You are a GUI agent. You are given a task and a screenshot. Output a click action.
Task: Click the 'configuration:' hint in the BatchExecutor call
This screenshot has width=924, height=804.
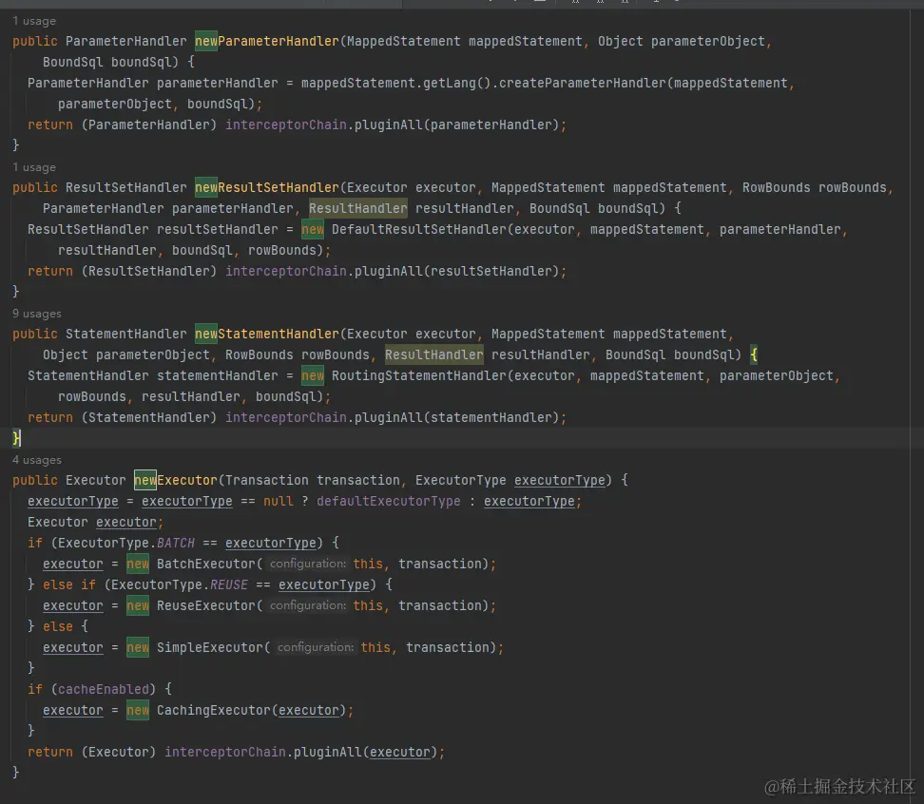tap(308, 564)
